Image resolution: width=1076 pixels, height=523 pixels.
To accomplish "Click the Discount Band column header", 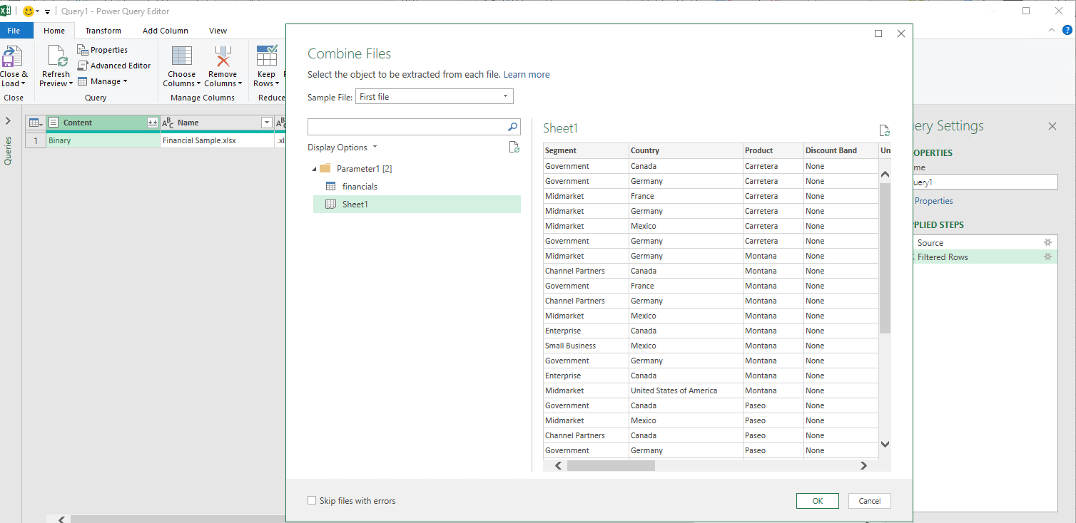I will pos(841,150).
